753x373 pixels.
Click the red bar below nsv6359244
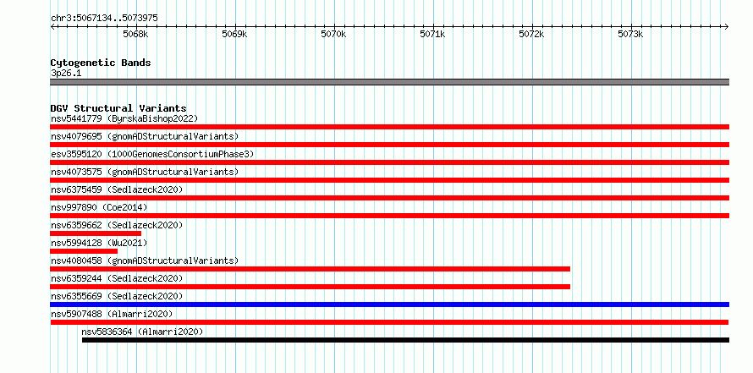[x=311, y=287]
